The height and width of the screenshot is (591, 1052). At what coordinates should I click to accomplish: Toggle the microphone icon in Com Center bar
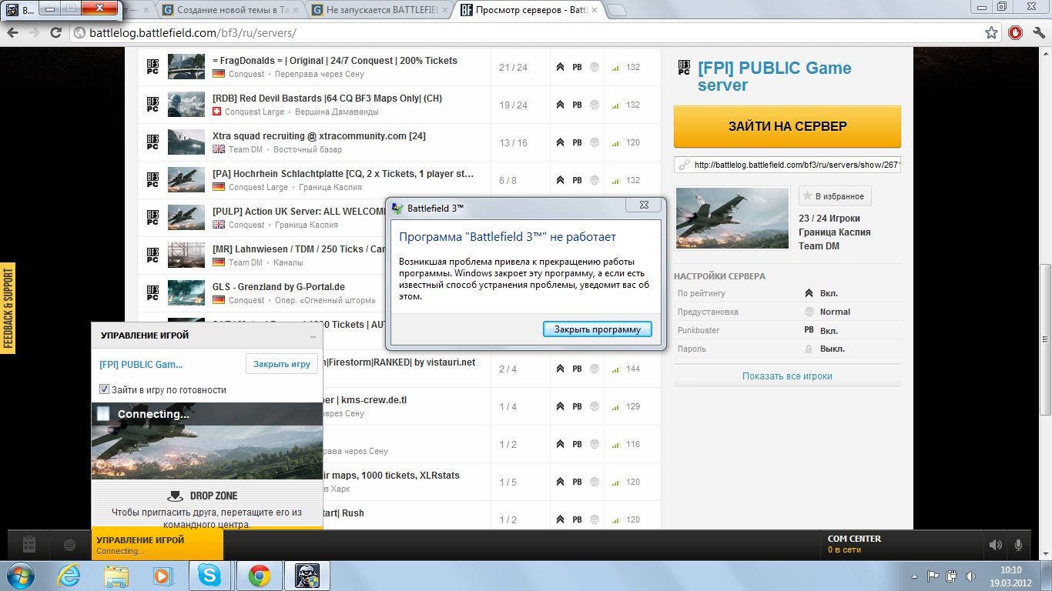1019,545
